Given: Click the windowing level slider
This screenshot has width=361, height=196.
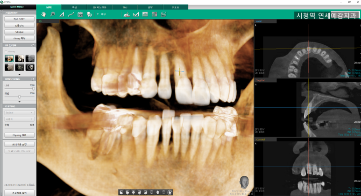Looking at the screenshot, I should [x=19, y=97].
